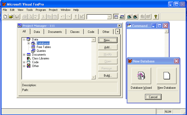Click the AutoReport Wizard toolbar icon
The height and width of the screenshot is (115, 187).
[148, 17]
